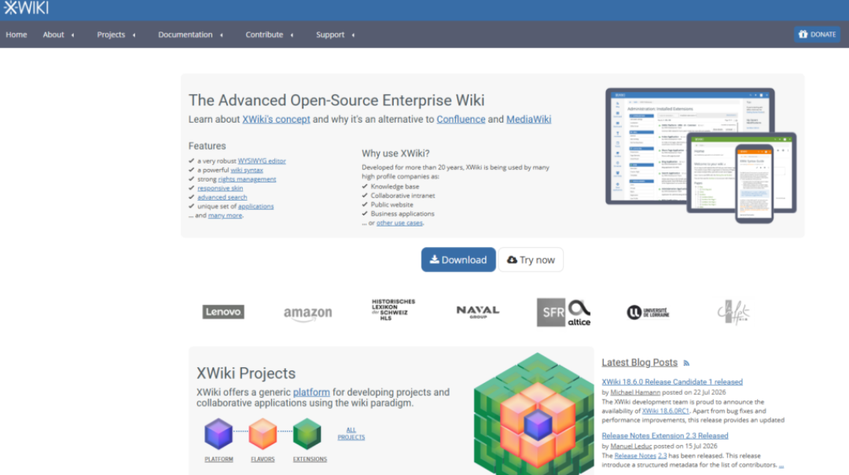
Task: Open the Contribute menu
Action: [264, 35]
